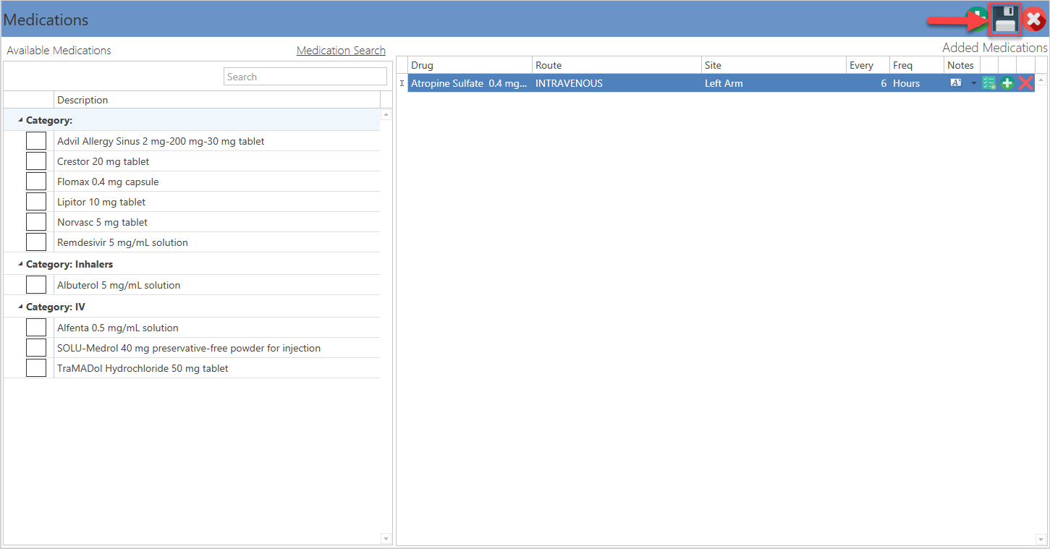
Task: Sort by the Description column header
Action: tap(217, 100)
